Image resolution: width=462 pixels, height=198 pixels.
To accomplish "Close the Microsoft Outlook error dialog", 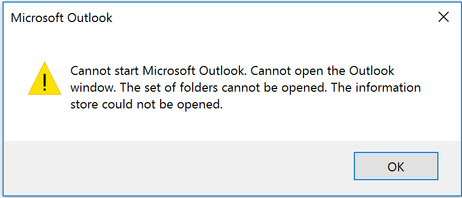I will pyautogui.click(x=443, y=18).
